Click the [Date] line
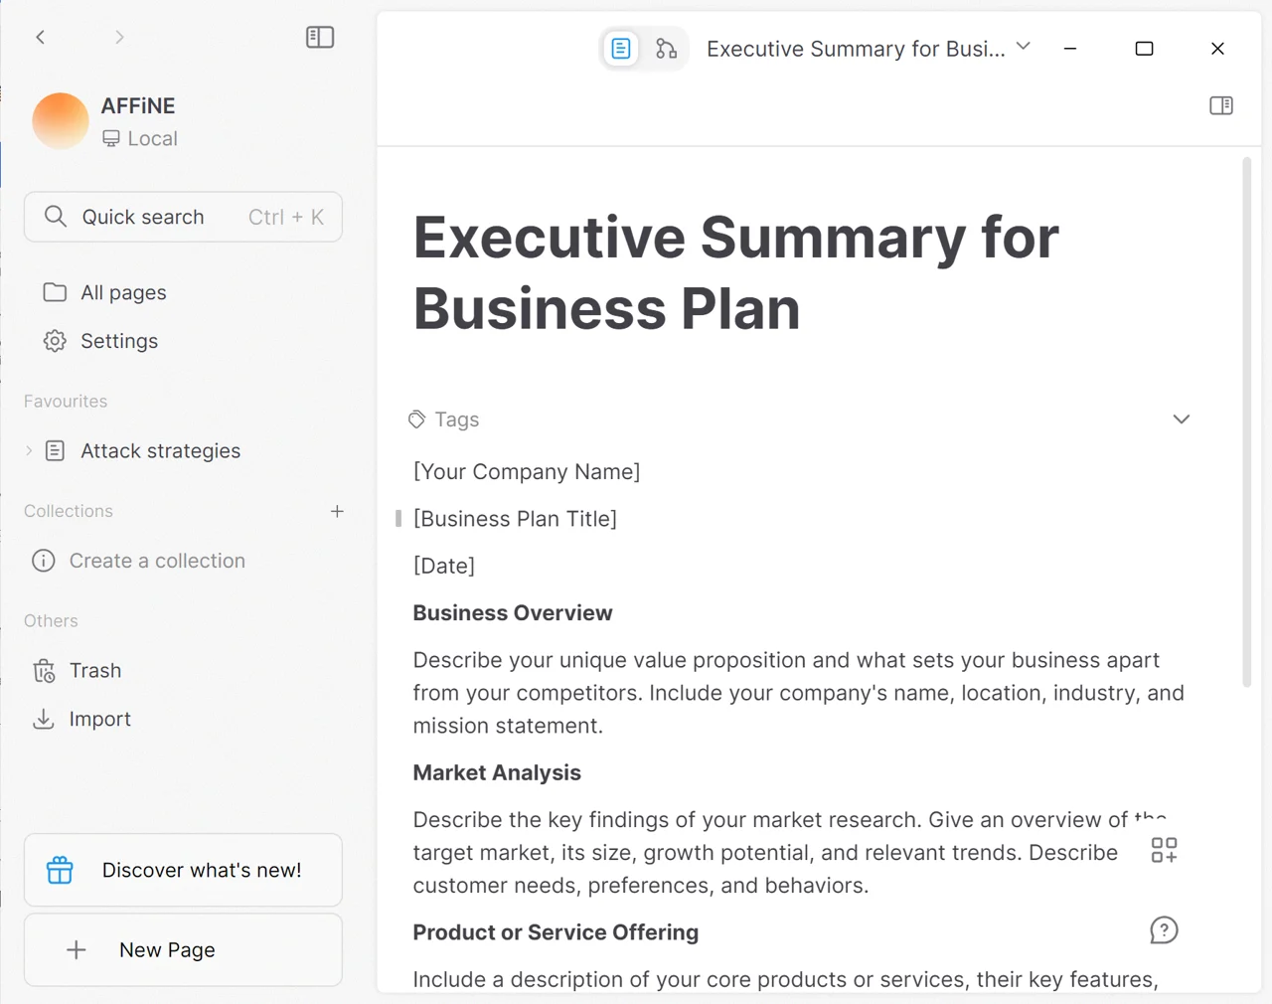The height and width of the screenshot is (1004, 1272). 444,566
